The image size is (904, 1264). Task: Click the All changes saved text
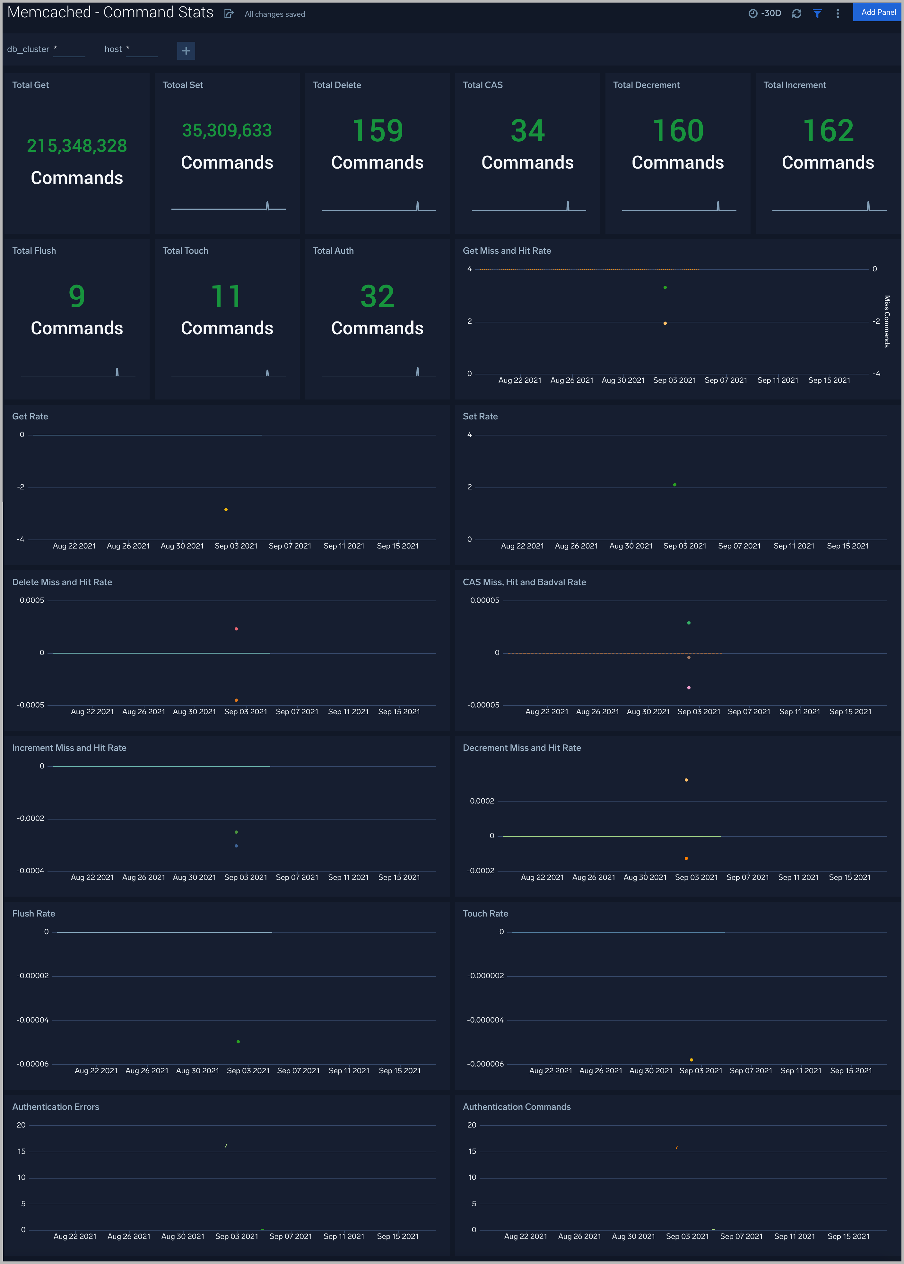click(274, 14)
